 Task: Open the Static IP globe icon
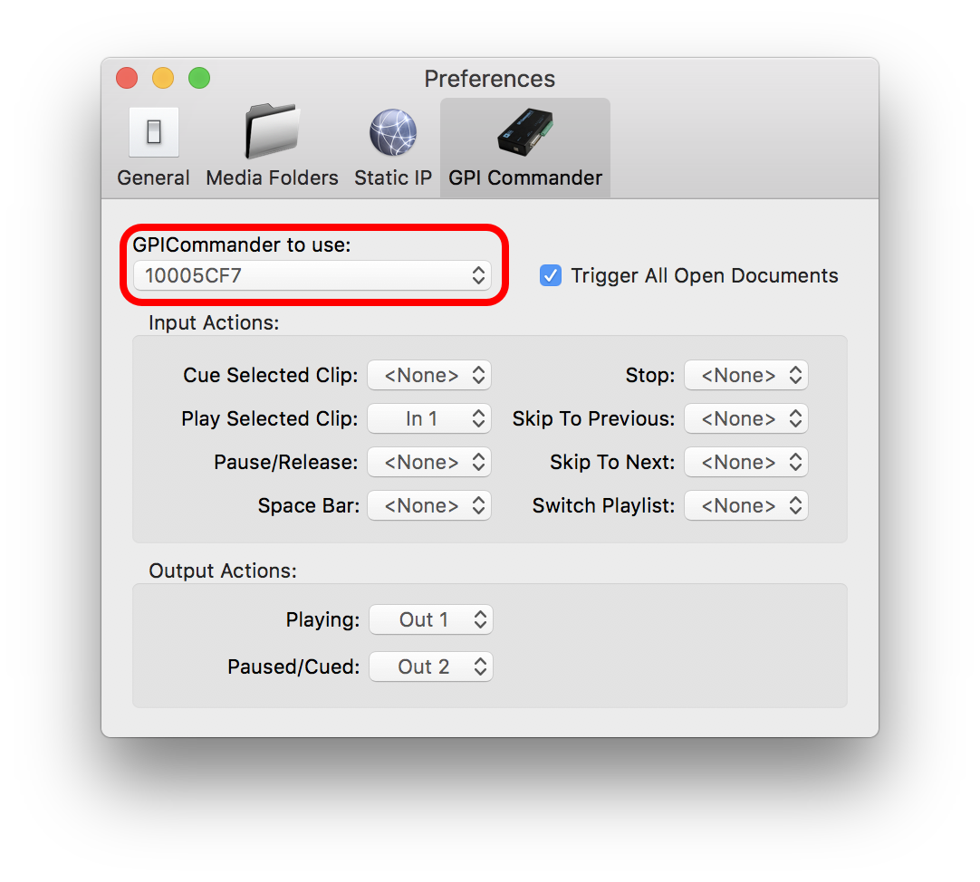pos(393,132)
